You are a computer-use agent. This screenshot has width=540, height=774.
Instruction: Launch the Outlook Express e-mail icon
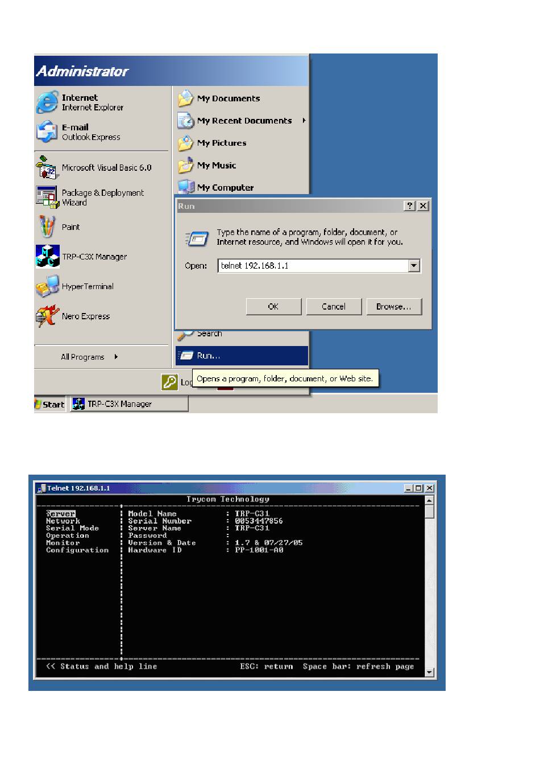47,132
